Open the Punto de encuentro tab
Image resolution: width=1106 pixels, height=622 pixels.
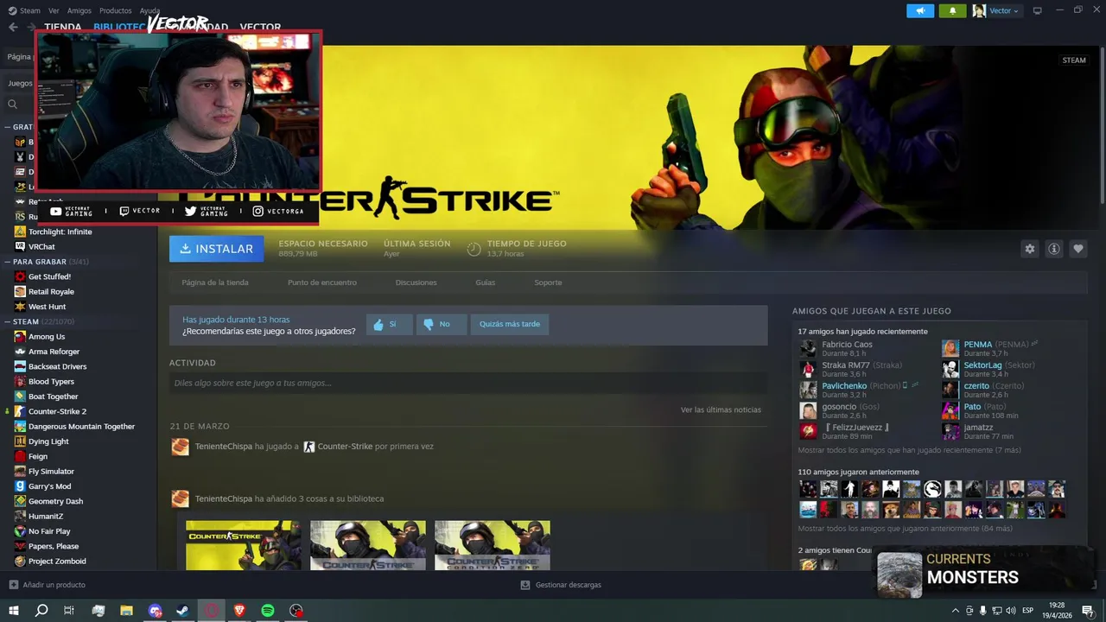[x=321, y=282]
